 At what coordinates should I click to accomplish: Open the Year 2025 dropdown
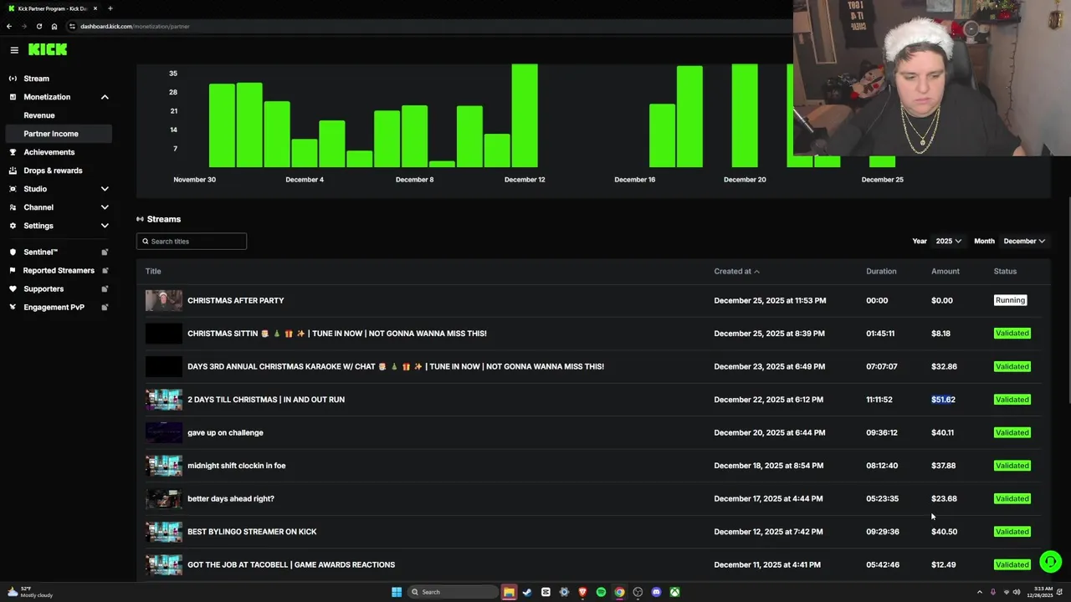pyautogui.click(x=948, y=241)
